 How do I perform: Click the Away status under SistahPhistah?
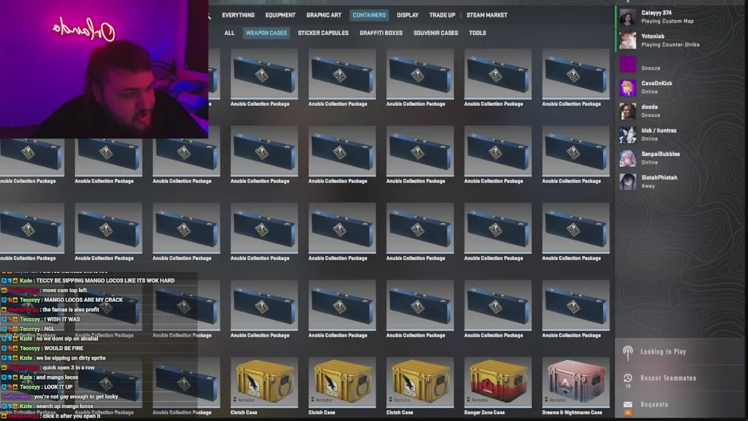tap(648, 186)
